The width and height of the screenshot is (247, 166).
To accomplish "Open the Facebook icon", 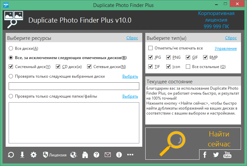I will pyautogui.click(x=205, y=155).
